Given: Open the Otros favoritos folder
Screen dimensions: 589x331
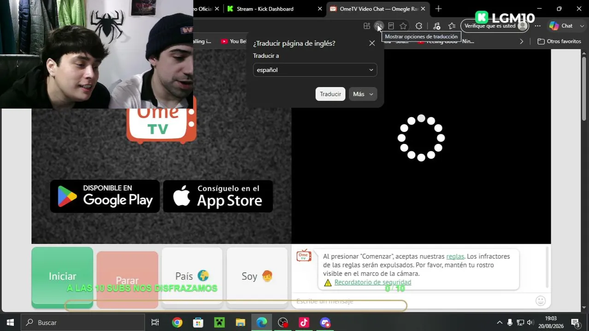Looking at the screenshot, I should pyautogui.click(x=559, y=41).
